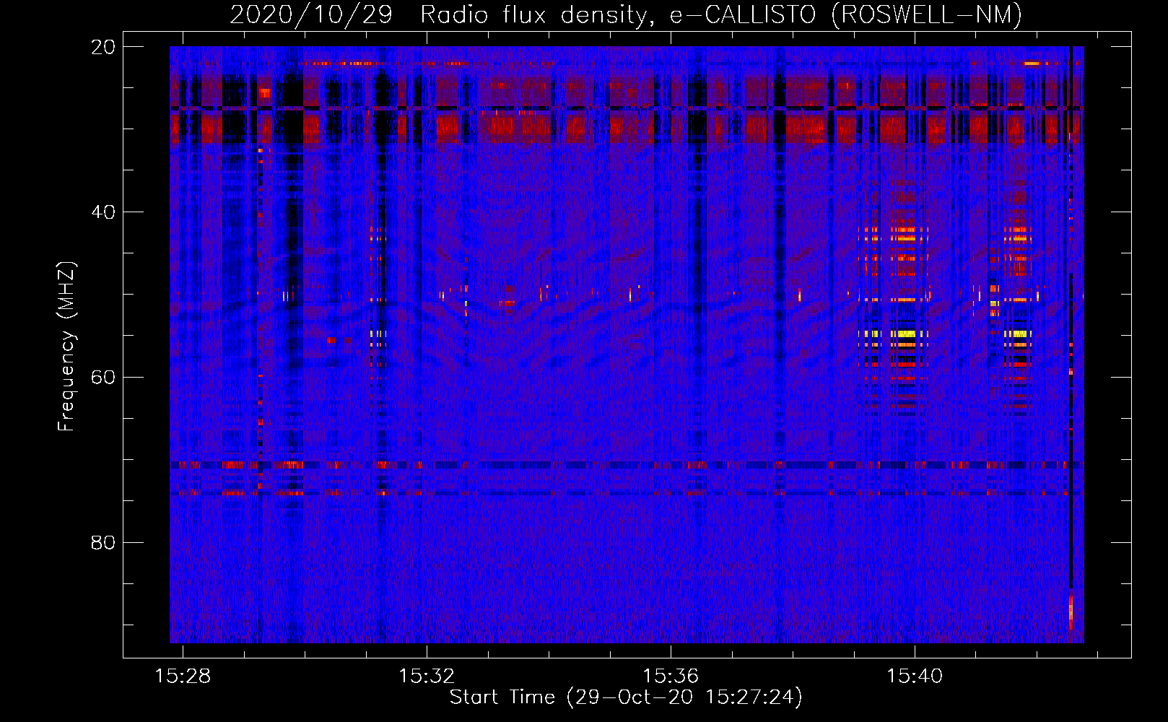Click the plot title 'Radio flux density, e-CALLISTO (ROSWELL-NM)'
1168x722 pixels.
pos(721,14)
